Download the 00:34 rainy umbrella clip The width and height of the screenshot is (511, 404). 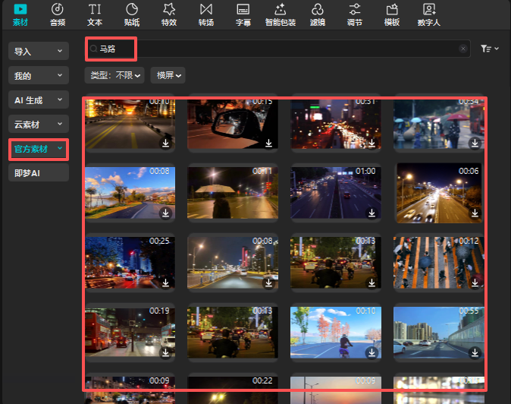(475, 143)
